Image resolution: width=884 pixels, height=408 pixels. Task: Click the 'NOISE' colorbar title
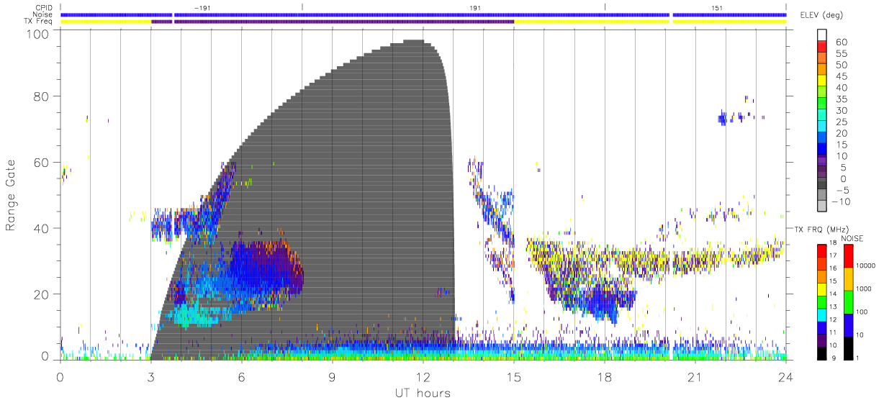(x=853, y=238)
